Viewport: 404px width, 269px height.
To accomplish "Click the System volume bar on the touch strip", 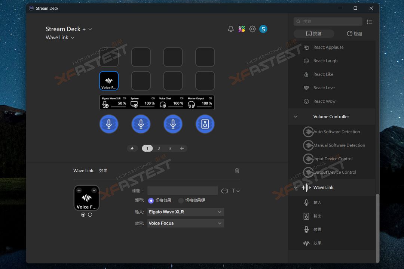I will point(147,106).
